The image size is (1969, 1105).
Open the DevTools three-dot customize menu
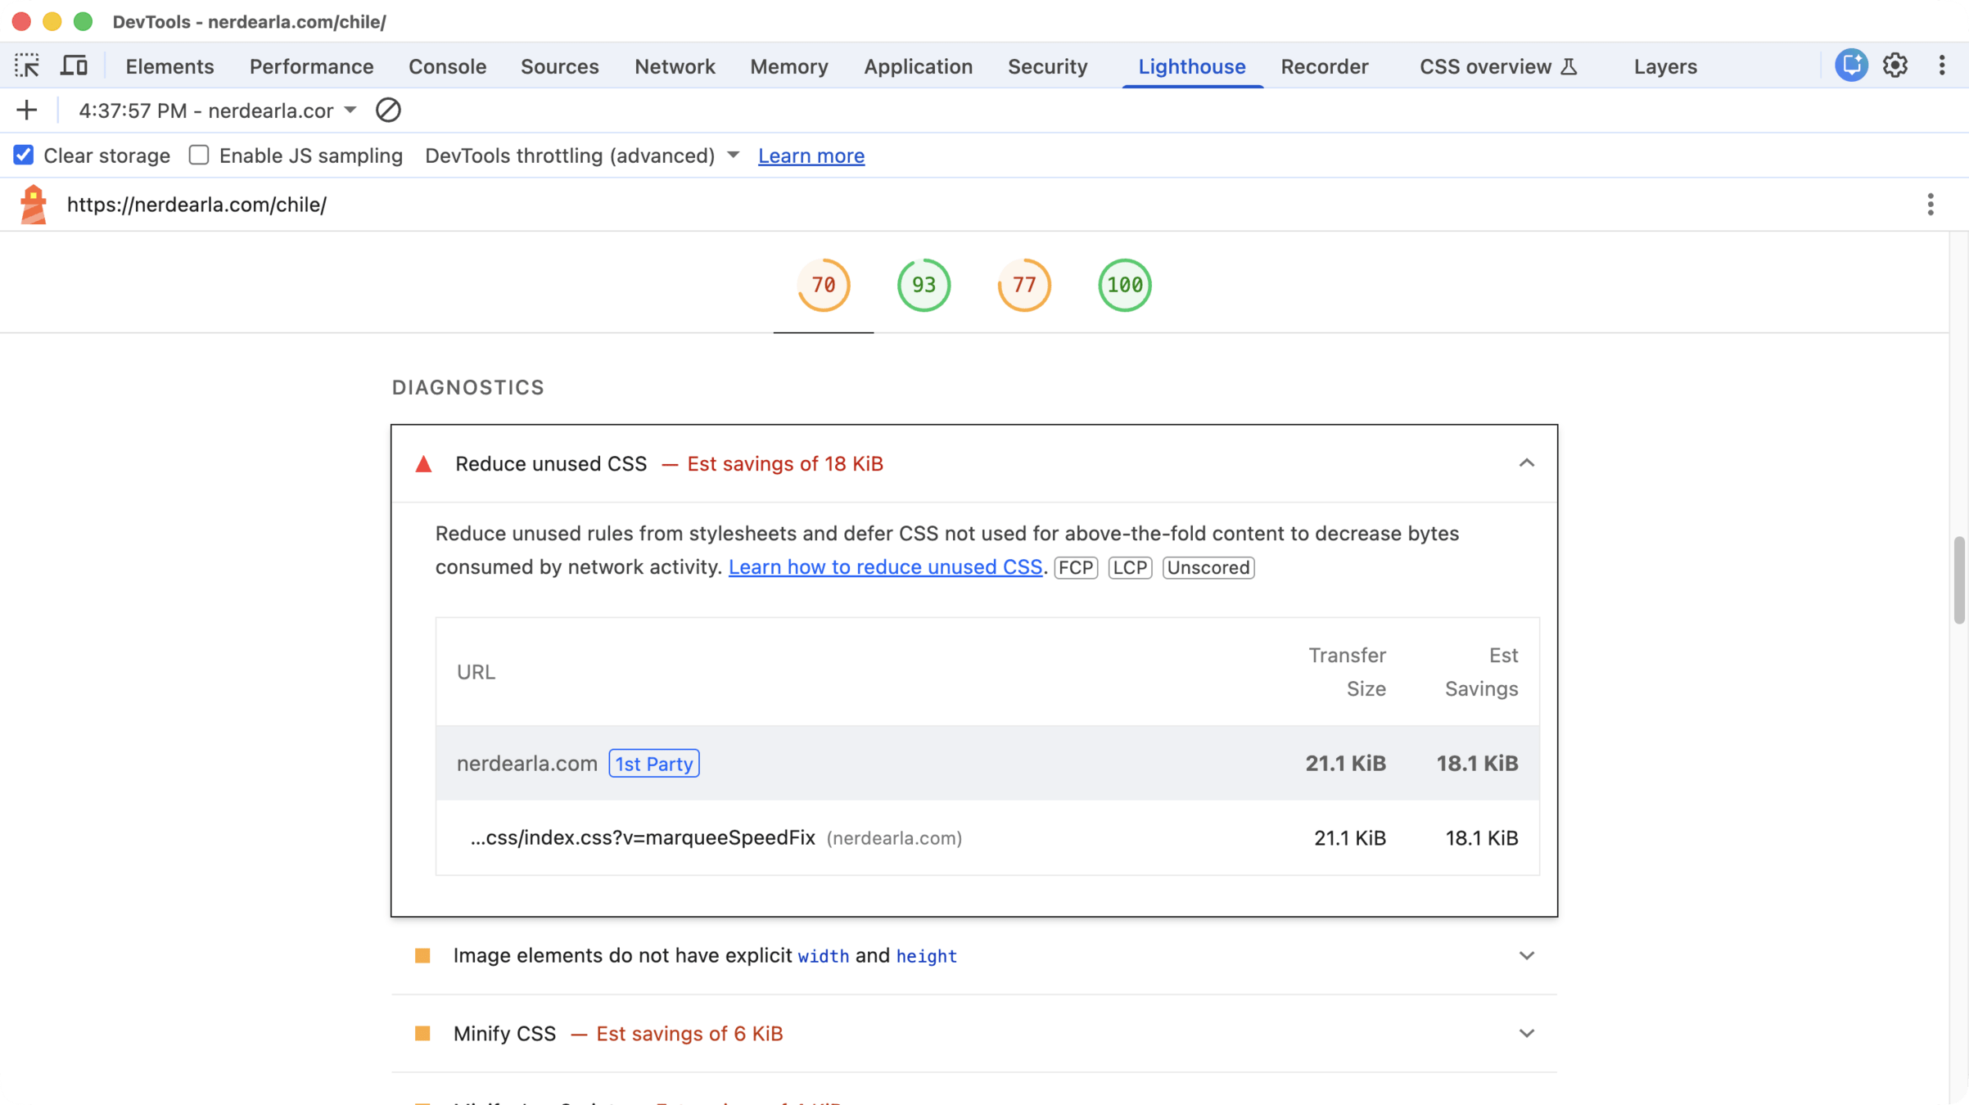[x=1941, y=65]
